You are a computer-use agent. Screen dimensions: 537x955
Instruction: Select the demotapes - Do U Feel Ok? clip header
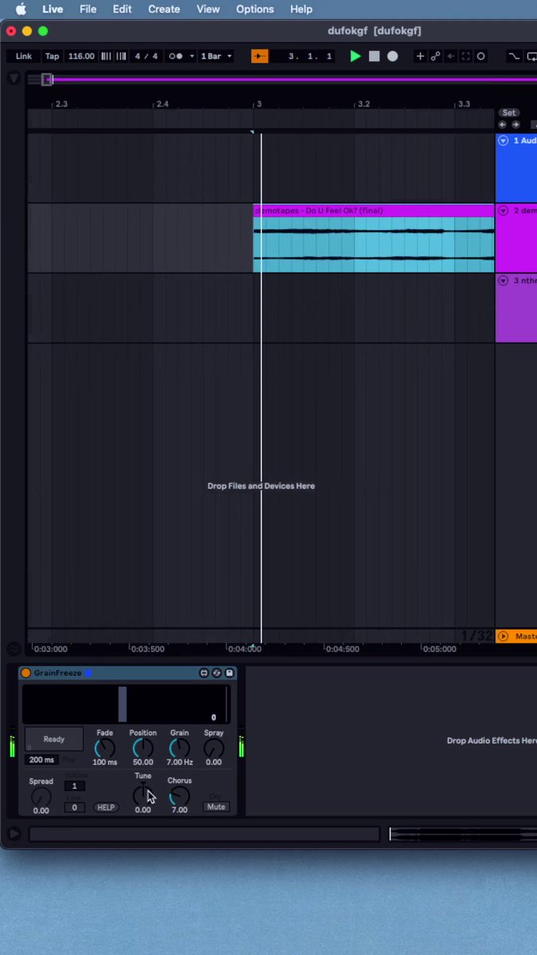pos(374,210)
